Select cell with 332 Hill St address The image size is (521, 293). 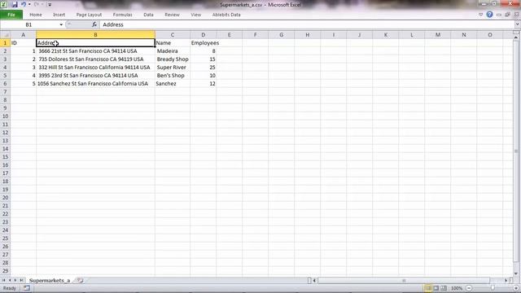(95, 67)
